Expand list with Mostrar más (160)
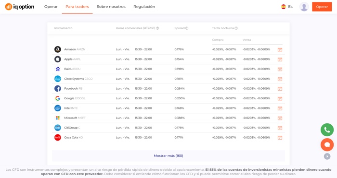Image resolution: width=337 pixels, height=178 pixels. click(168, 156)
